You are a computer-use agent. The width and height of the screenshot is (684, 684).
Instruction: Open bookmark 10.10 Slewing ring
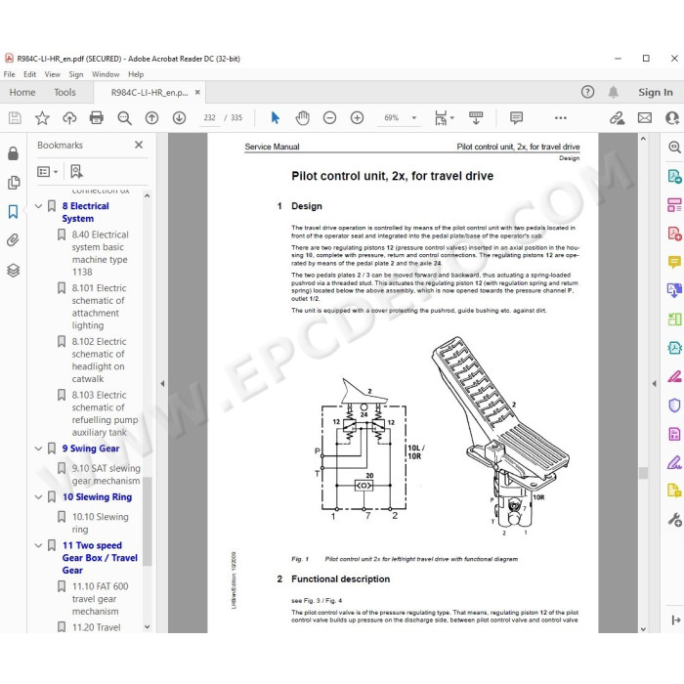101,523
